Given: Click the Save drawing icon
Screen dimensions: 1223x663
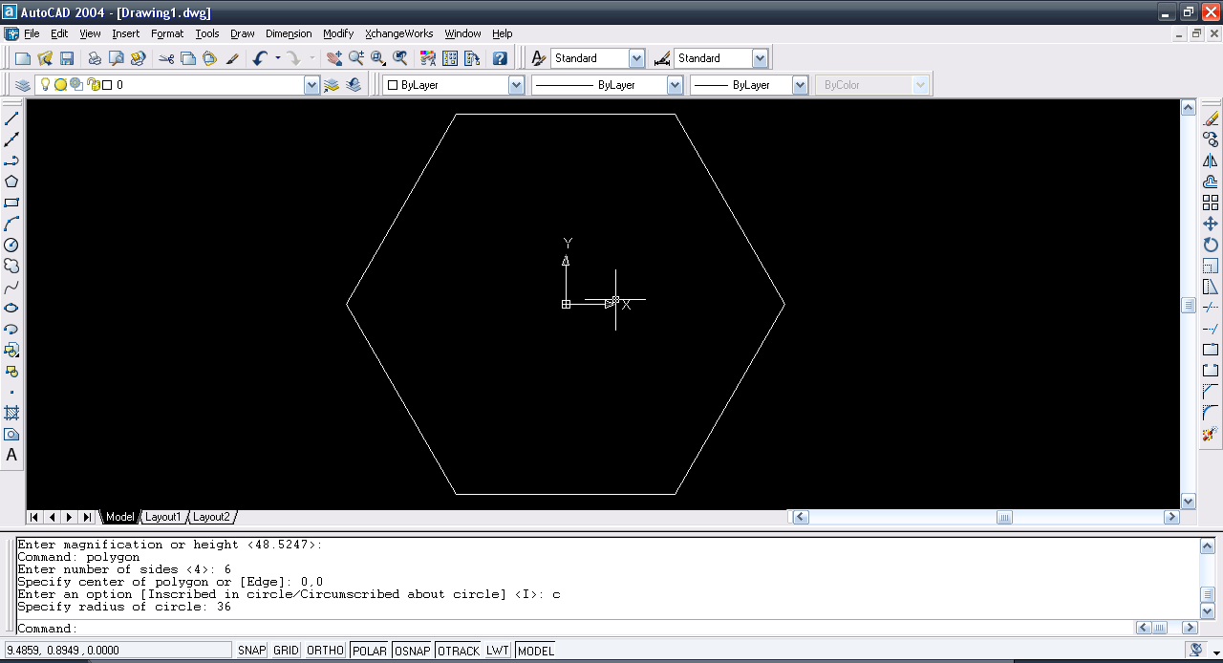Looking at the screenshot, I should 67,58.
